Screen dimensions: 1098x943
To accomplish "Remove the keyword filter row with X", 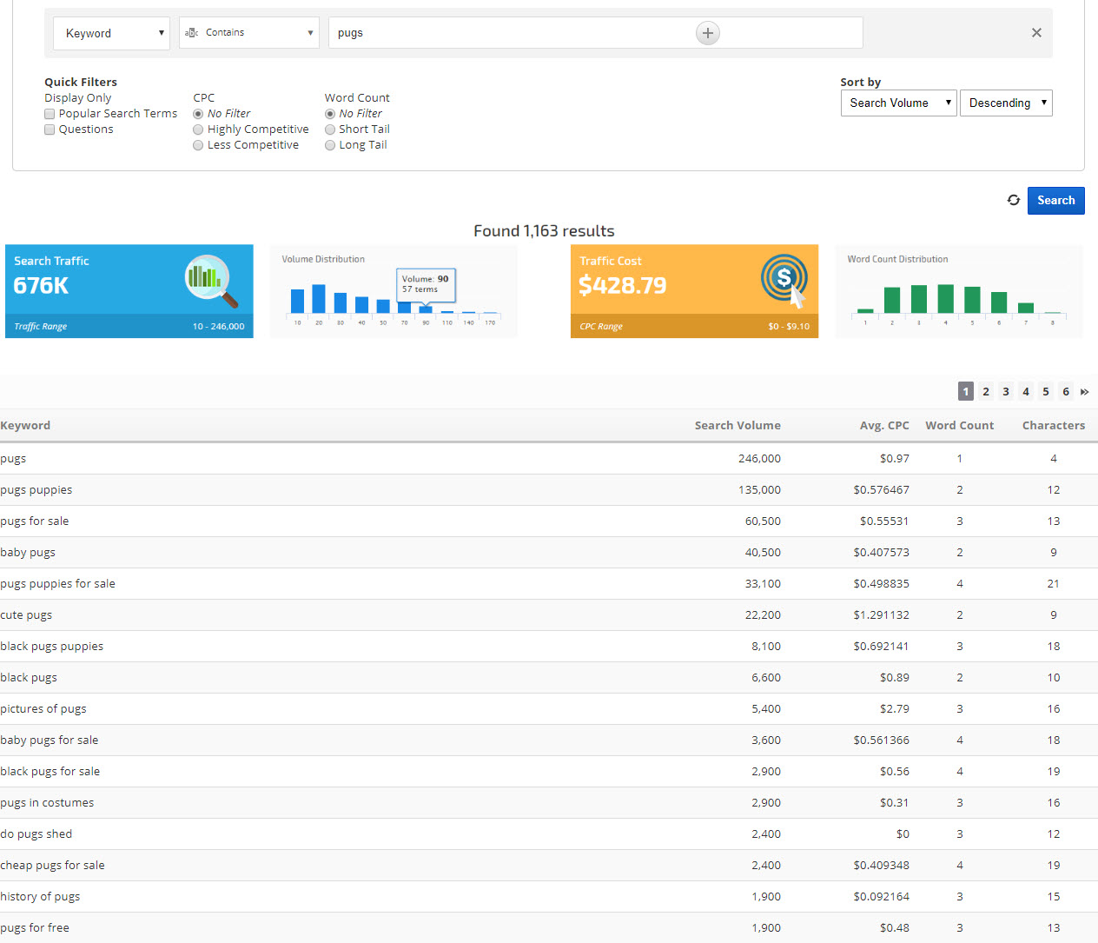I will pyautogui.click(x=1036, y=33).
